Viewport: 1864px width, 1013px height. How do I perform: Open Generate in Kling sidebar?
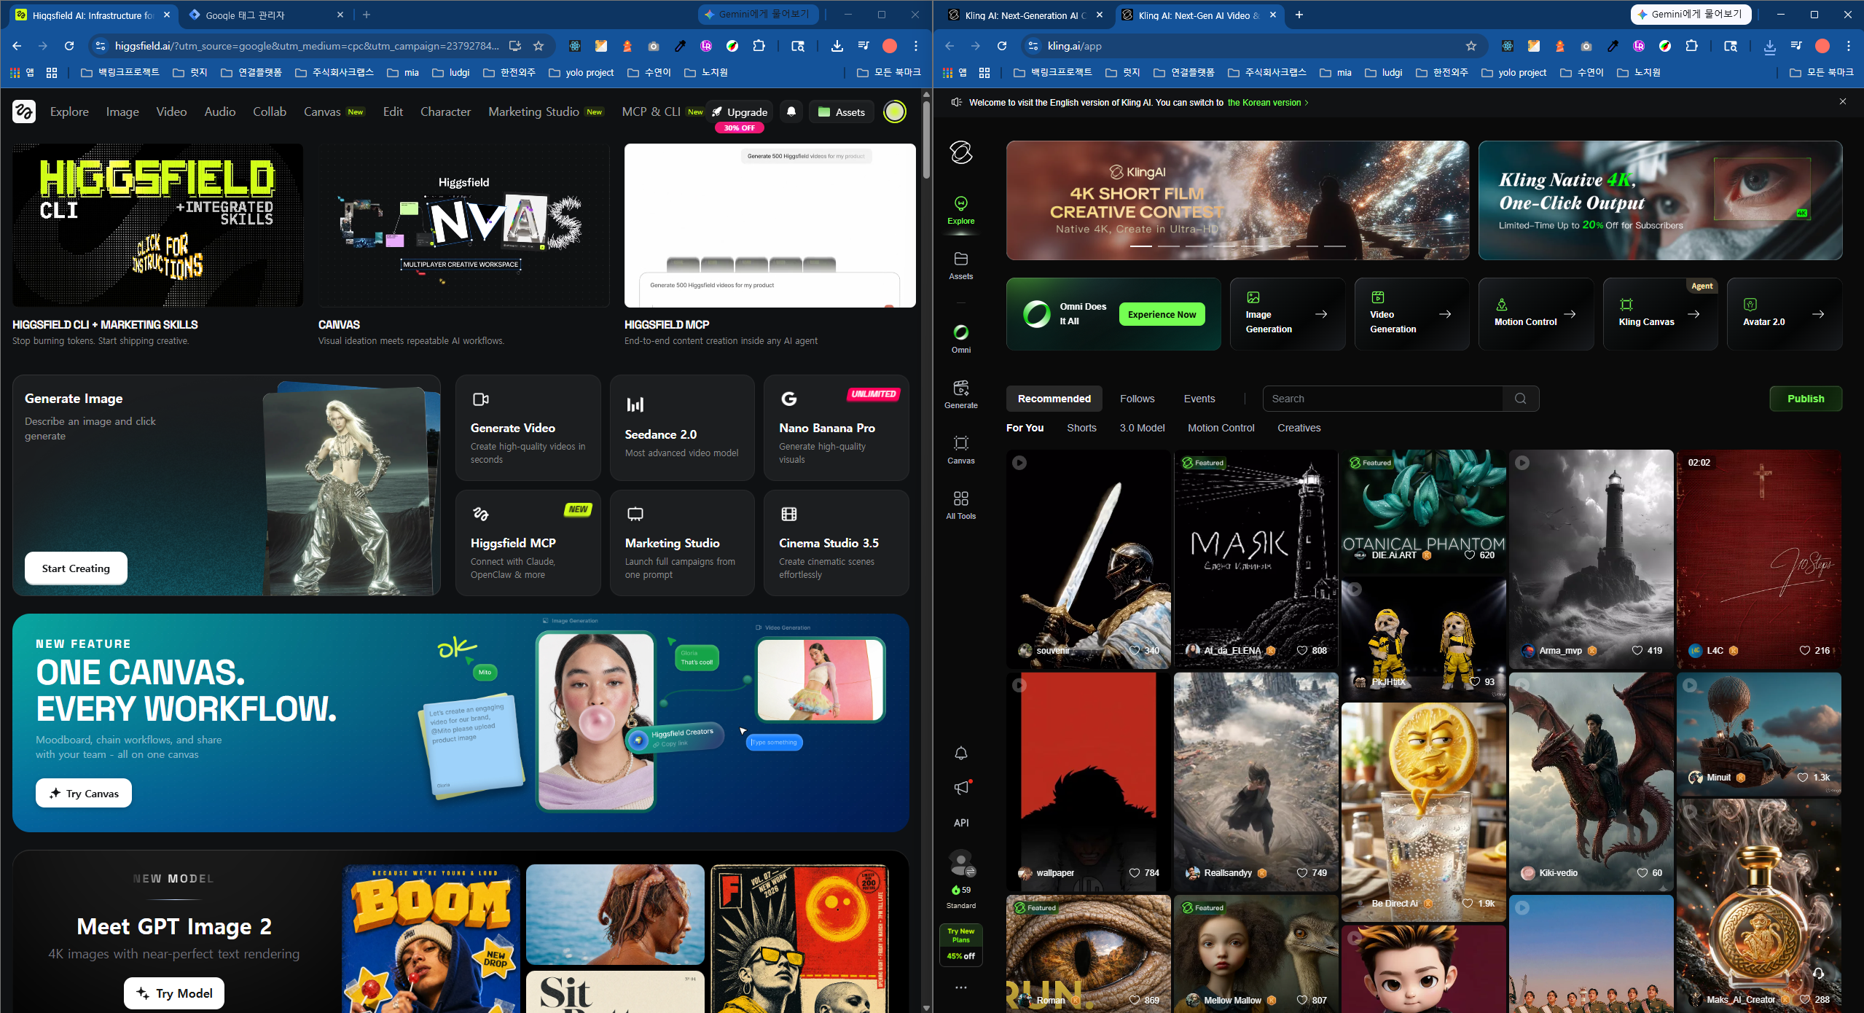coord(960,394)
